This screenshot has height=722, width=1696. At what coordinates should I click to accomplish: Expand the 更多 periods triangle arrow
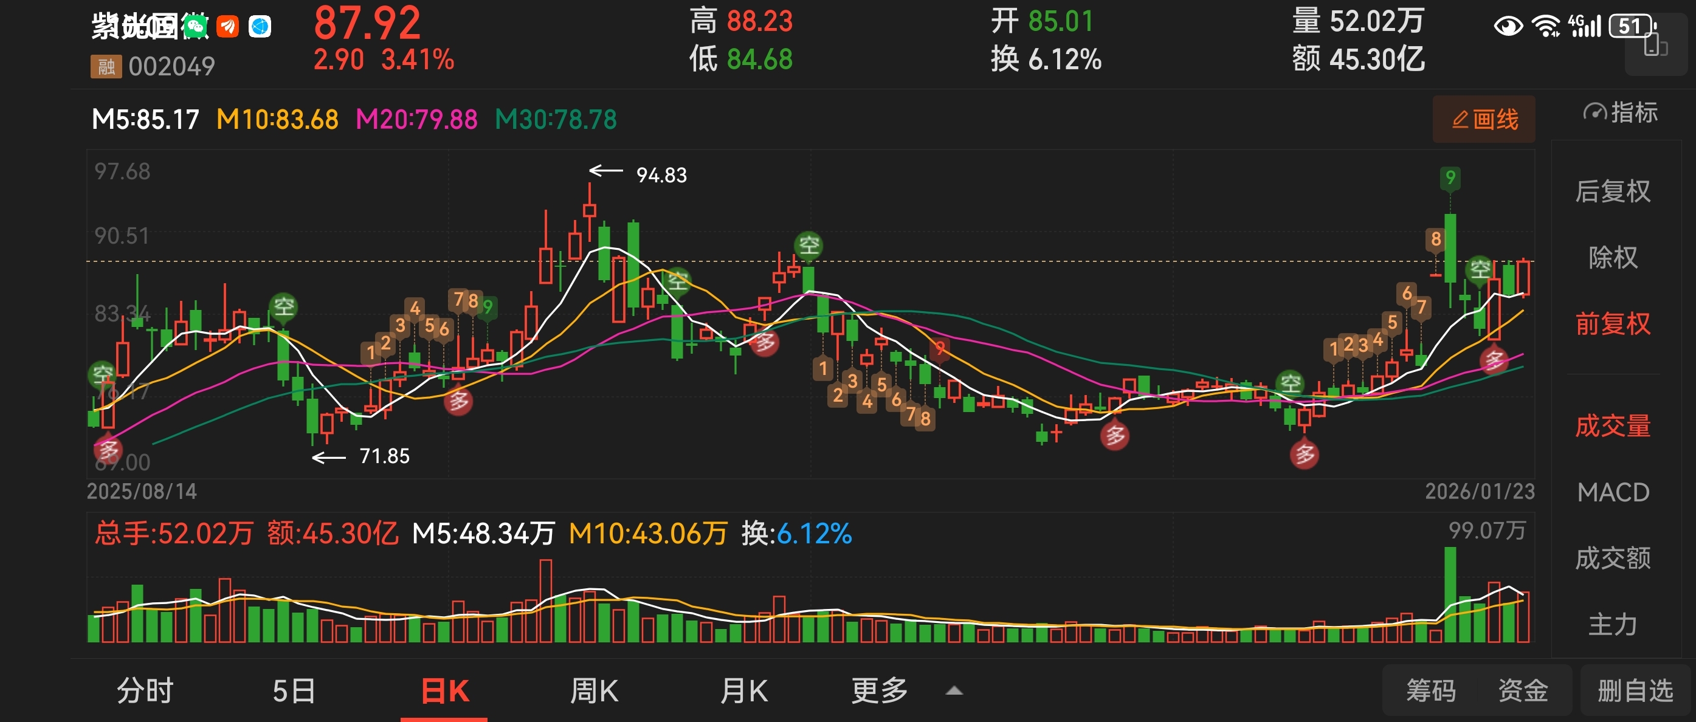pos(954,691)
